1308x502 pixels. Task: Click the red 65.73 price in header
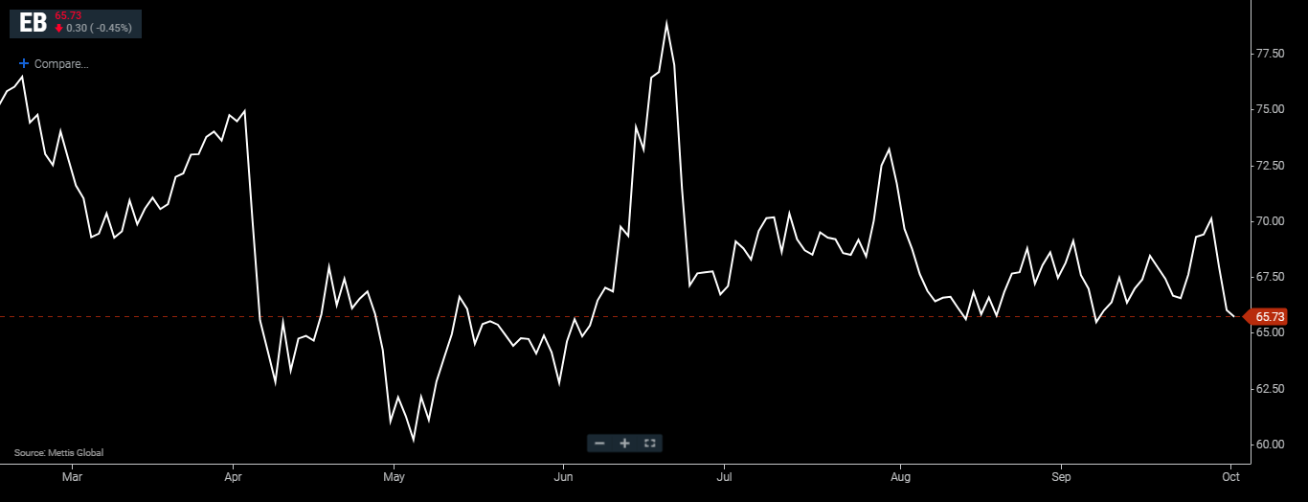[68, 15]
